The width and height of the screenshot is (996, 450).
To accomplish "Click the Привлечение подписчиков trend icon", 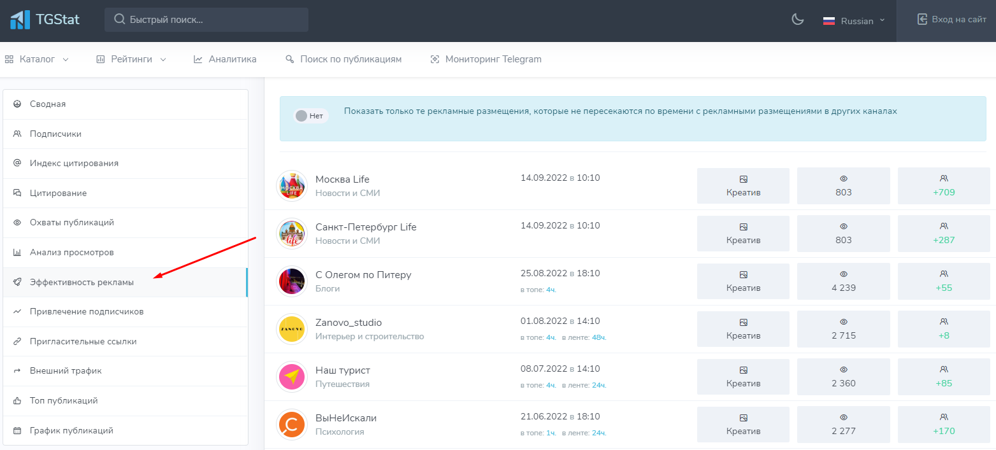I will click(17, 312).
